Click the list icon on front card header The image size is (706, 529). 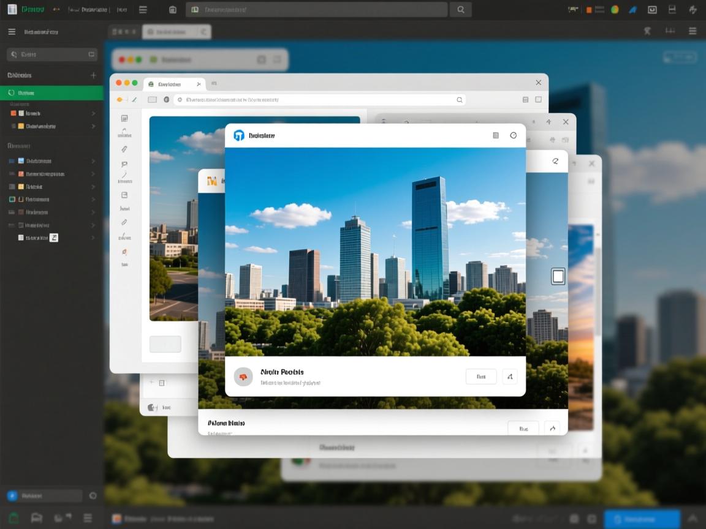496,135
